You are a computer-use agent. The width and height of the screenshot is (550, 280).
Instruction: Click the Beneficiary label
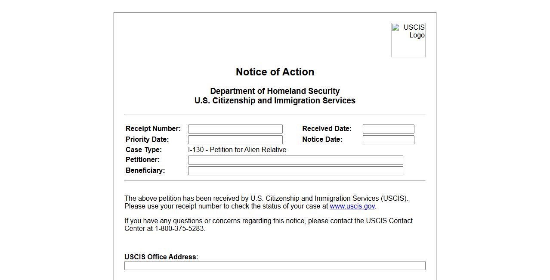145,171
